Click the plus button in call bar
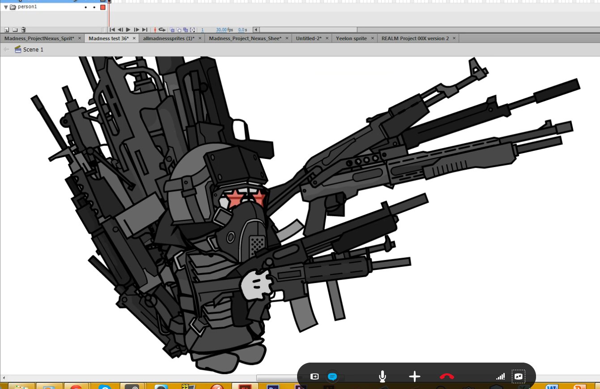The width and height of the screenshot is (600, 389). (415, 377)
